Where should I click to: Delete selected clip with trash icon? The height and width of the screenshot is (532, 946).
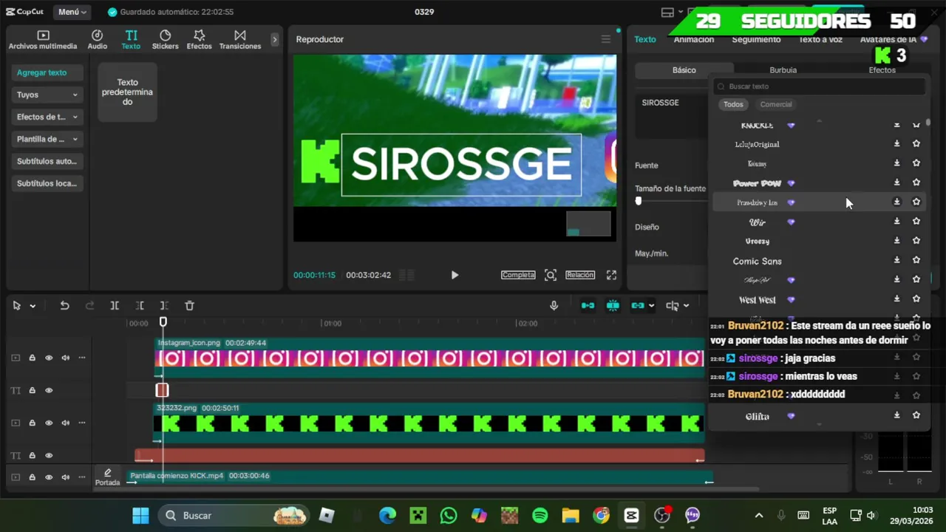pyautogui.click(x=189, y=305)
